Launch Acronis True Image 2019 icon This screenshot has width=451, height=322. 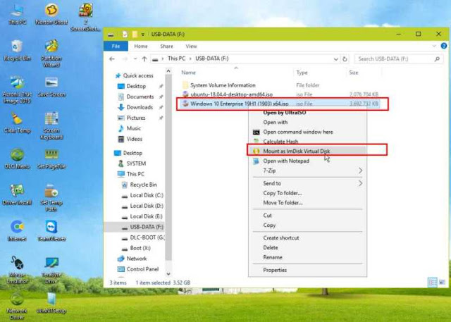(17, 89)
